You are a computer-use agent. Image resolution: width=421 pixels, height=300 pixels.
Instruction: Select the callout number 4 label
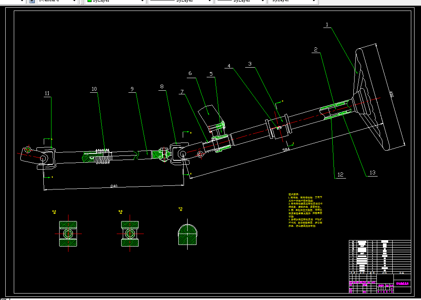pyautogui.click(x=229, y=66)
